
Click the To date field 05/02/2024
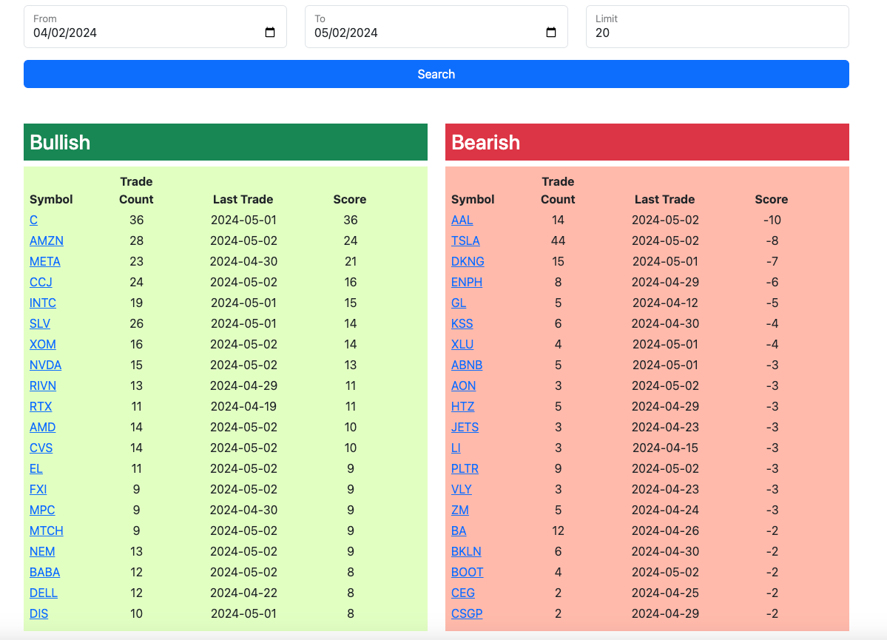click(x=436, y=27)
